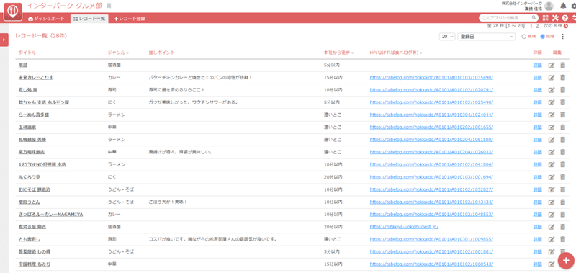Image resolution: width=576 pixels, height=273 pixels.
Task: Delete the ふくろう亭 record
Action: [562, 177]
